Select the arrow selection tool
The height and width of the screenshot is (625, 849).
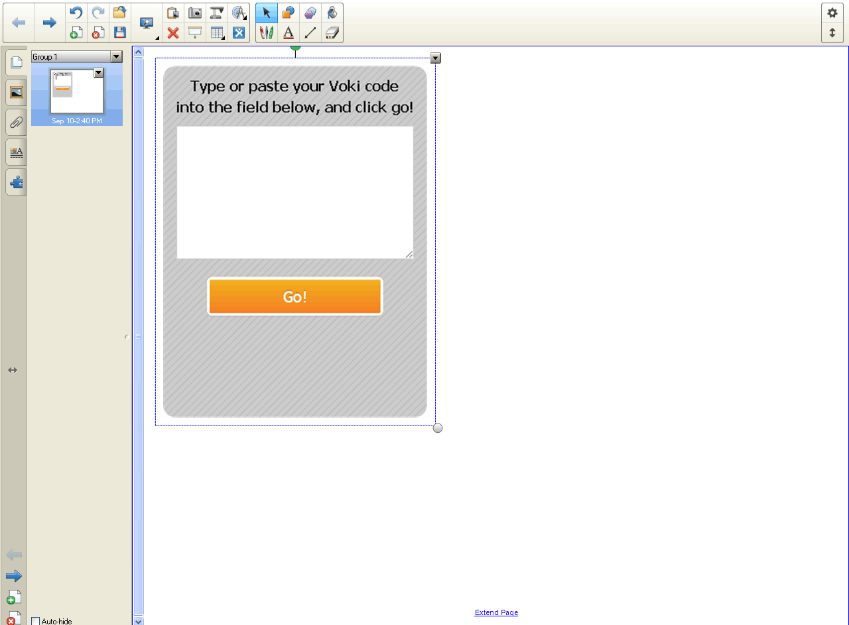[266, 13]
